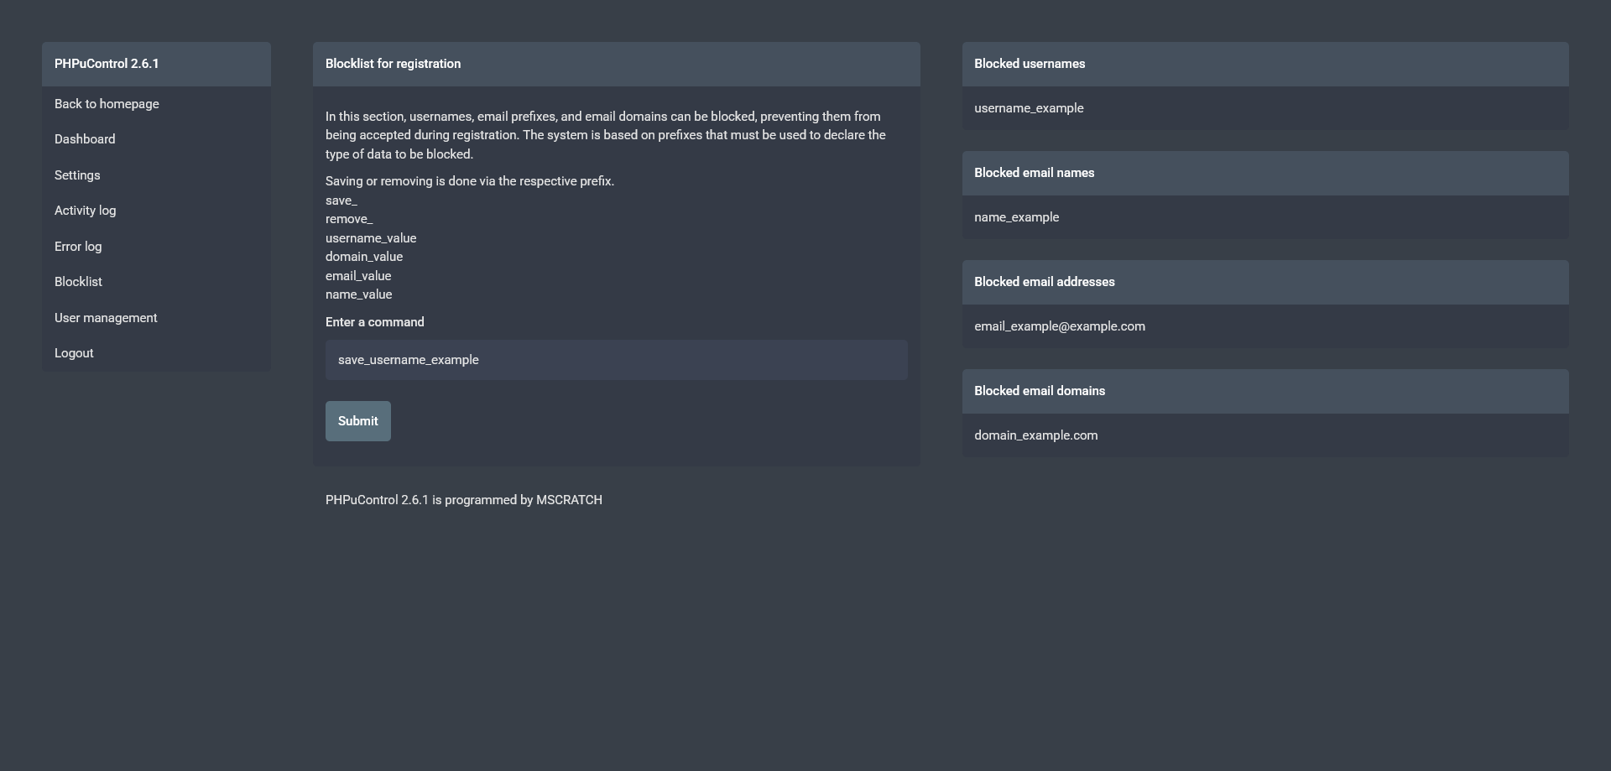Screen dimensions: 1611x771
Task: Click the PHPuControl 2.6.1 sidebar header
Action: click(107, 64)
